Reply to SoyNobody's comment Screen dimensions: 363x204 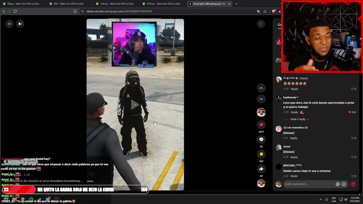coord(294,112)
